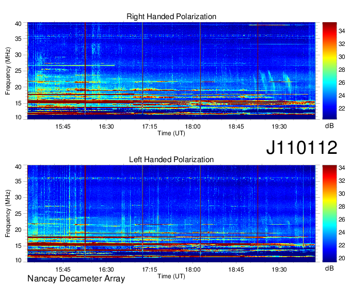Click the 18:00 tick under left-handed plot
This screenshot has width=351, height=285.
[x=193, y=270]
